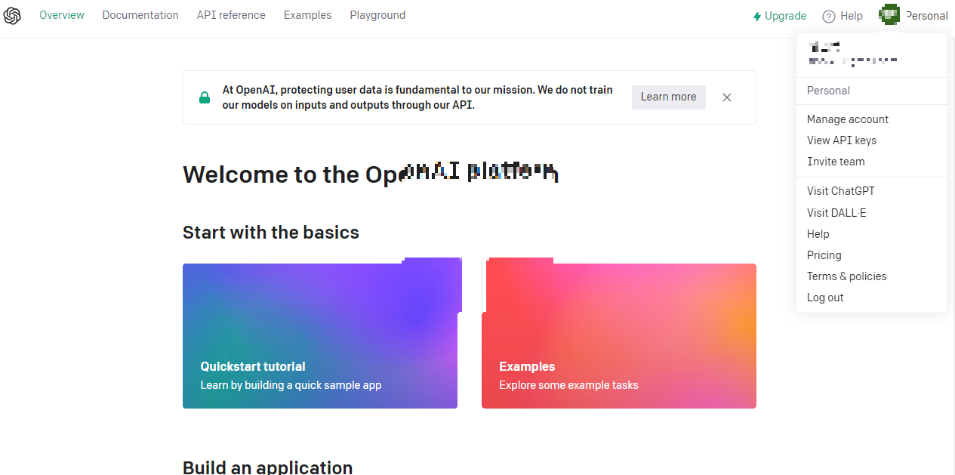Click the Personal label in top bar

point(927,16)
